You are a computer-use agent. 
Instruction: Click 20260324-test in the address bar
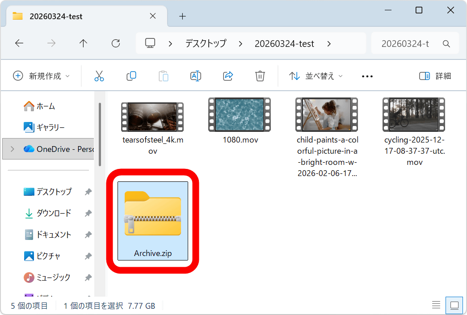(x=284, y=44)
